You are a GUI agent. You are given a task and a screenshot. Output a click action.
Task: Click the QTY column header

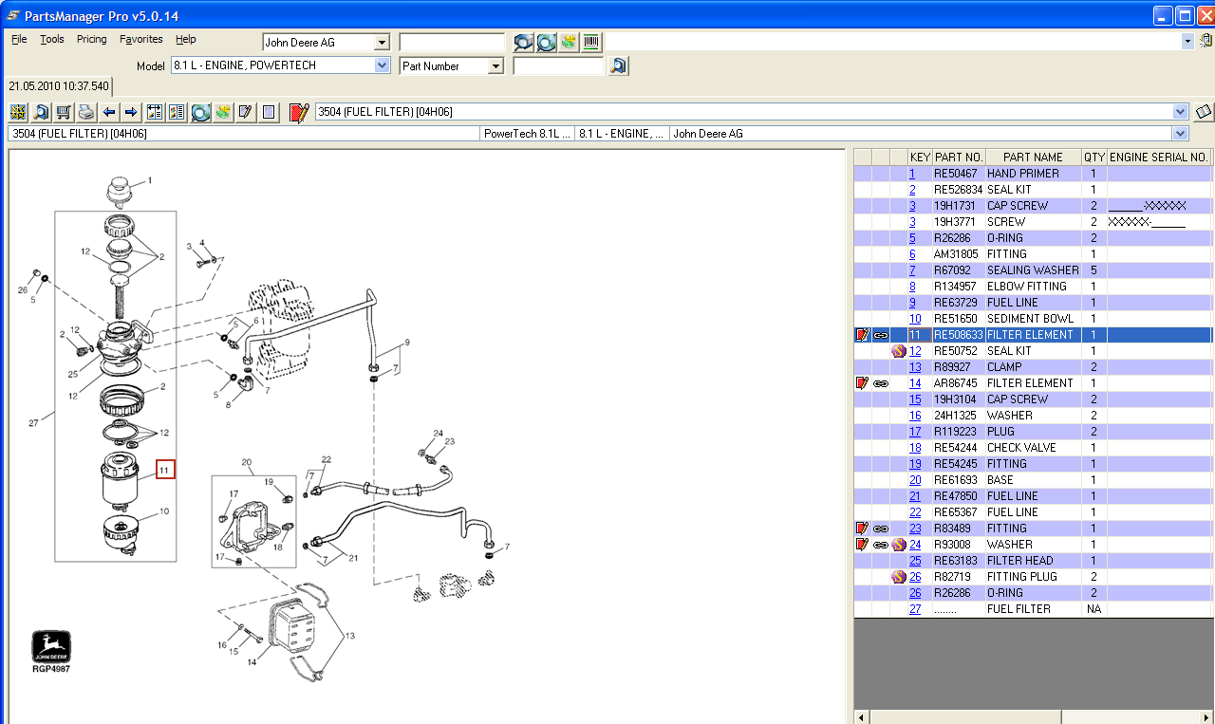(1094, 158)
